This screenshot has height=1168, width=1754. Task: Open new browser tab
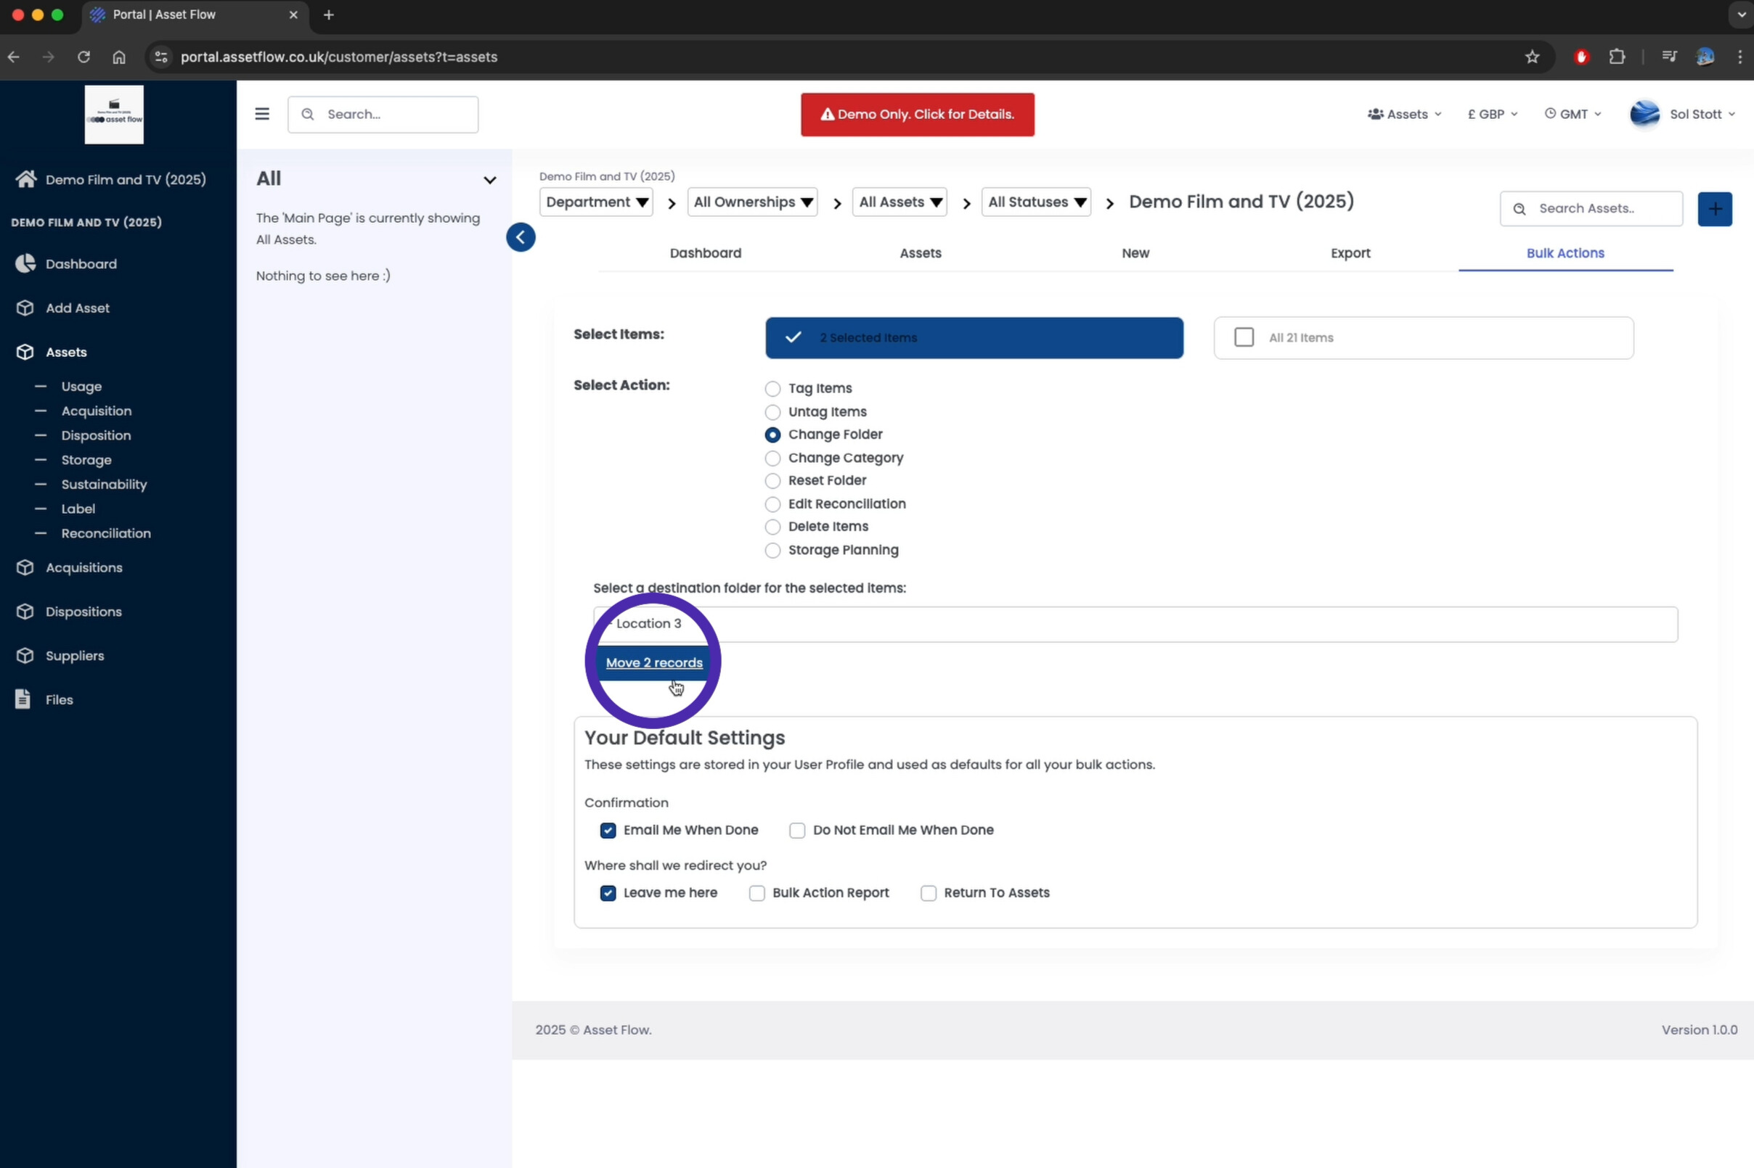[x=329, y=15]
